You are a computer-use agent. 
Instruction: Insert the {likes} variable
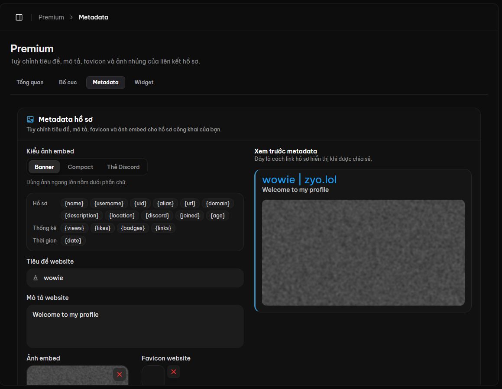103,228
